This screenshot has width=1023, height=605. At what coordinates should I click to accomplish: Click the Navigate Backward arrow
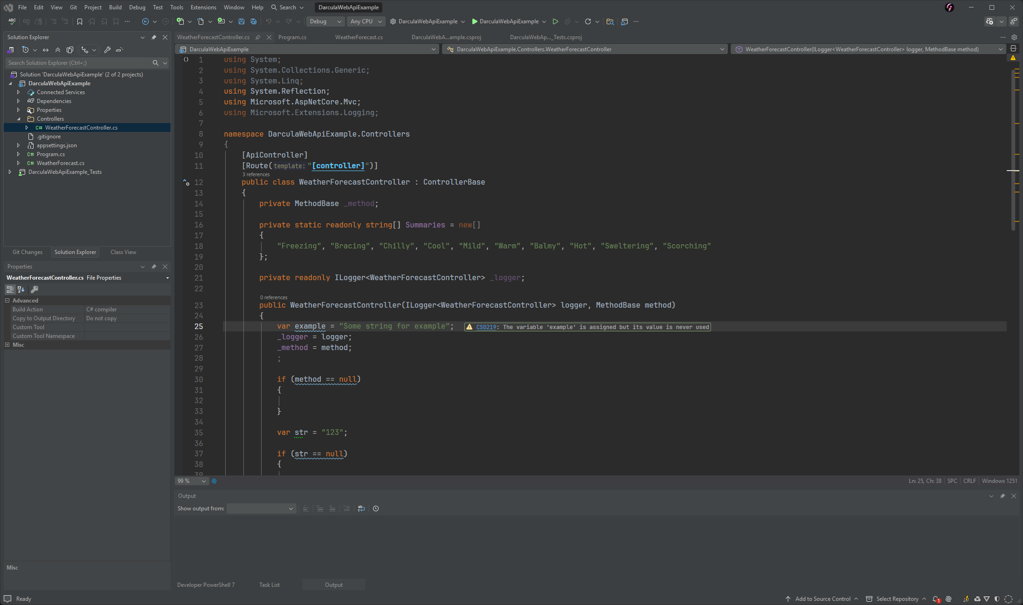click(145, 21)
